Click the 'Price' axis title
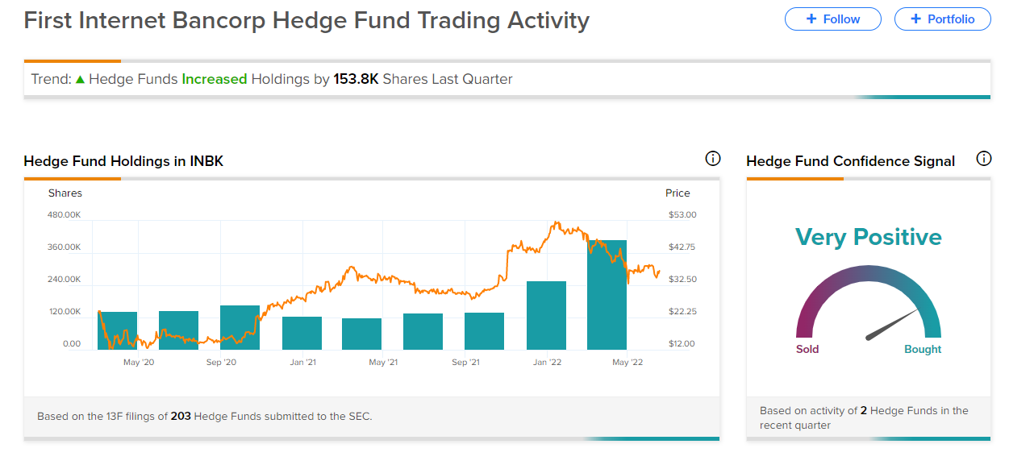Viewport: 1009px width, 469px height. (678, 193)
